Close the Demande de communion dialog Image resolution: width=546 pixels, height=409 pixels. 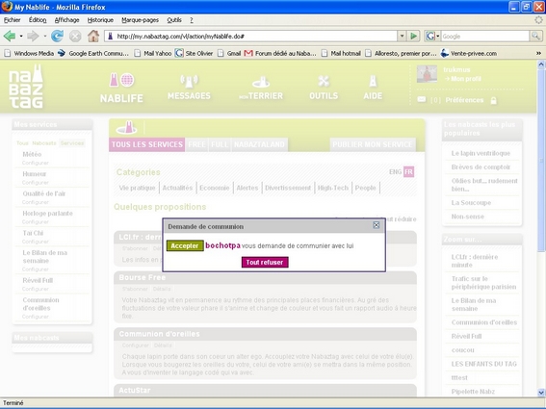tap(377, 225)
